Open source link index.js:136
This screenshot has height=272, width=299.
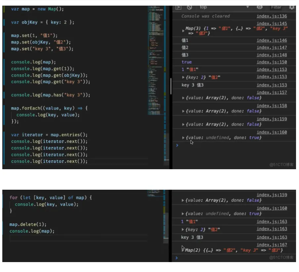point(272,16)
